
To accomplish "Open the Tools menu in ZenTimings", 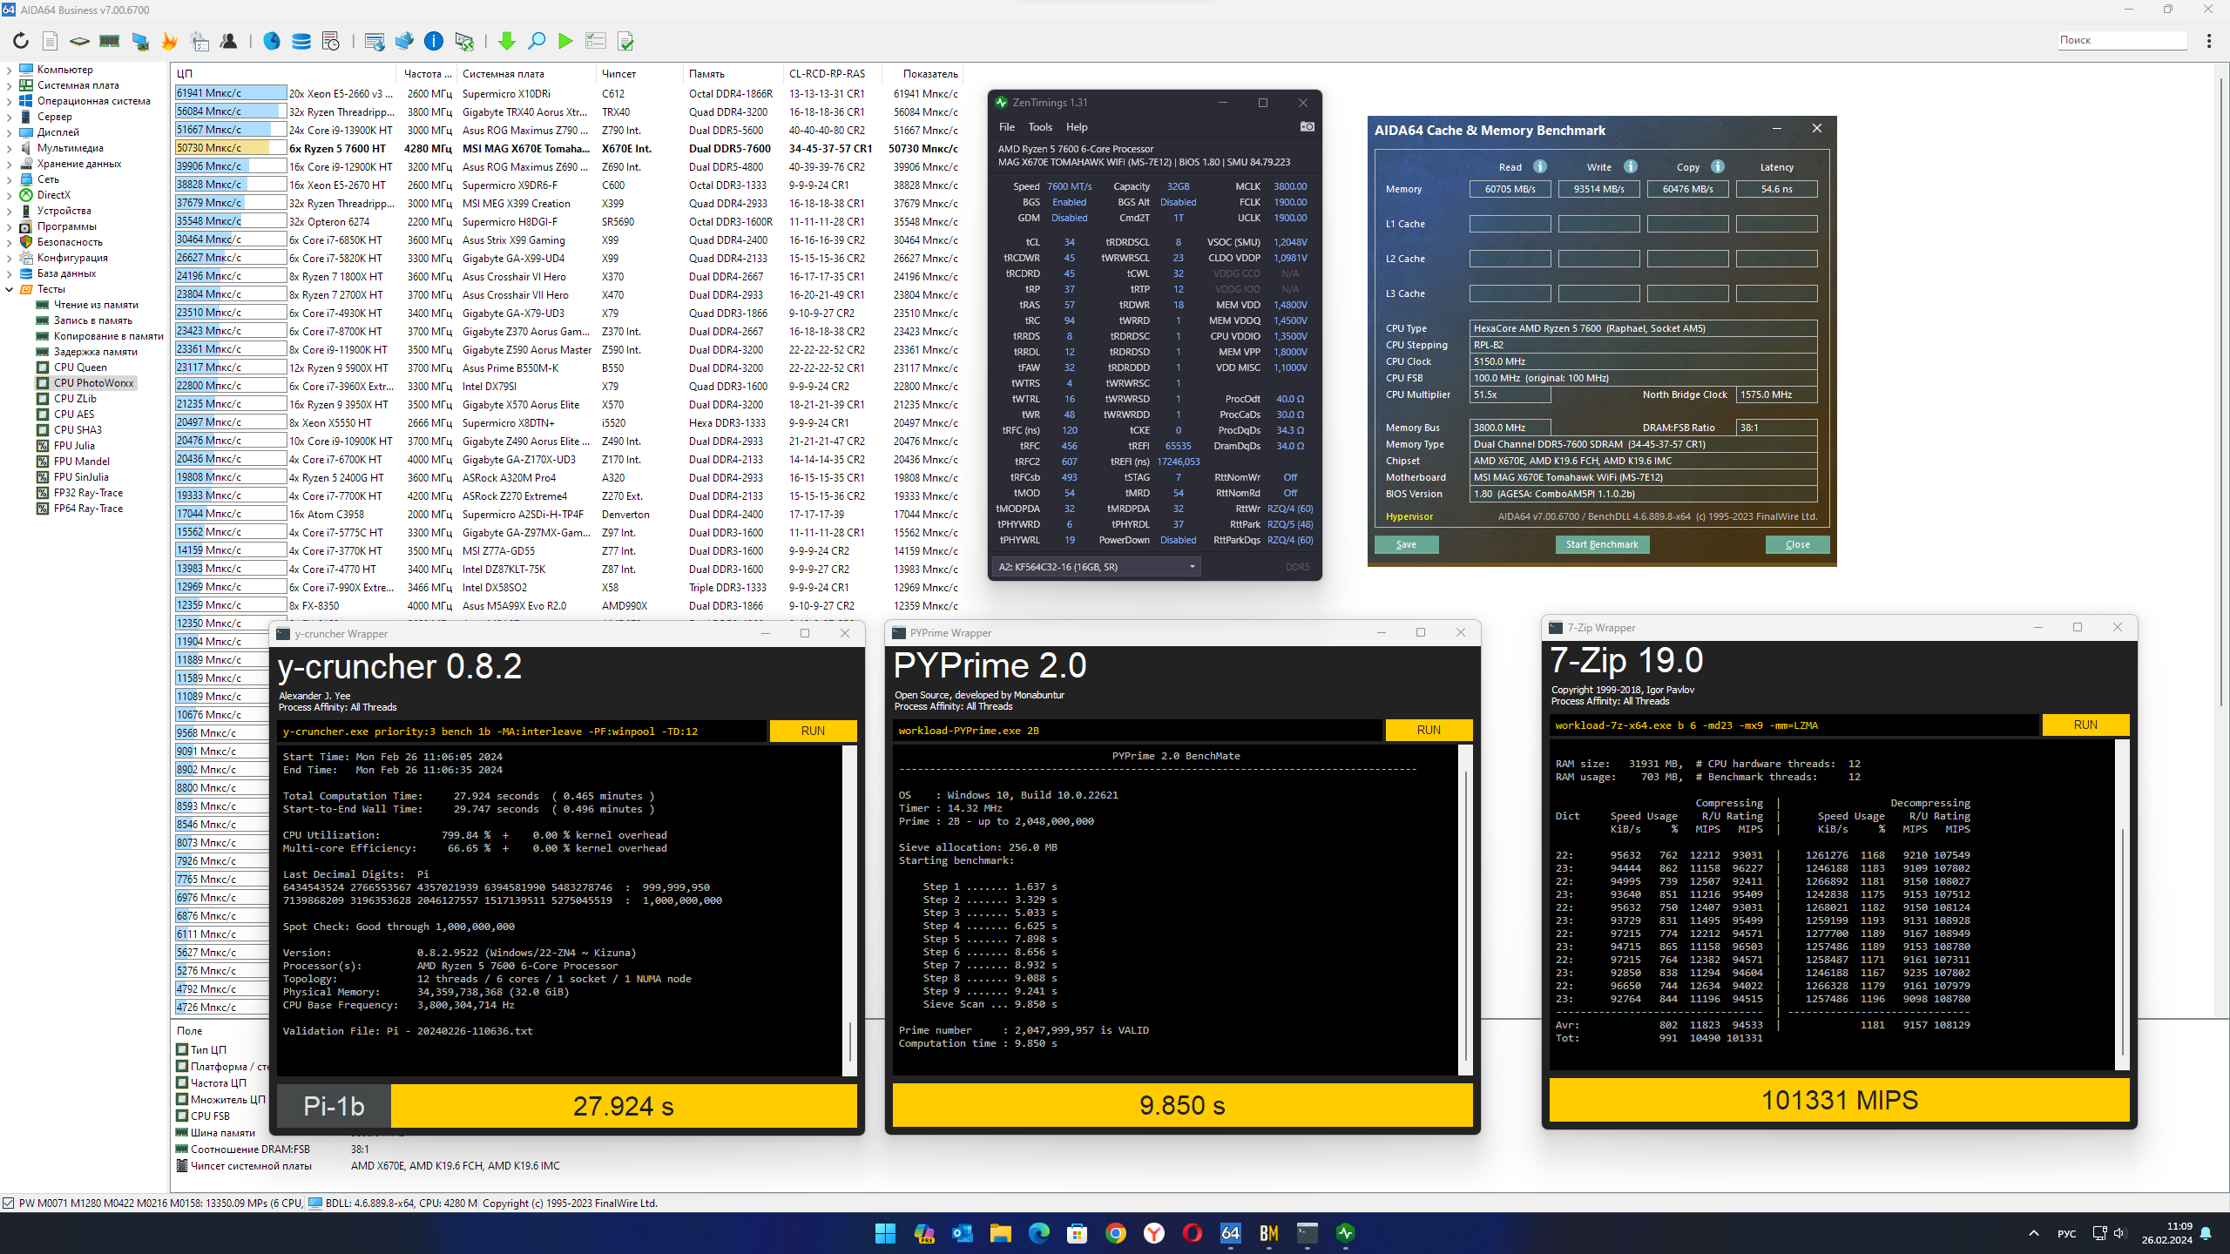I will coord(1040,127).
